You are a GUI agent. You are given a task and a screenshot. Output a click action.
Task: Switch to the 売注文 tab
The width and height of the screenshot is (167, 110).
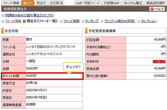pyautogui.click(x=41, y=3)
